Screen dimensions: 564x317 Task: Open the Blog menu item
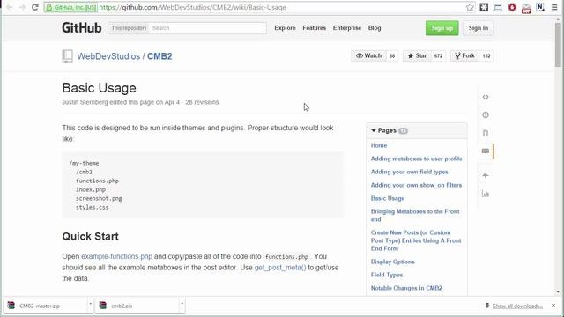point(375,28)
